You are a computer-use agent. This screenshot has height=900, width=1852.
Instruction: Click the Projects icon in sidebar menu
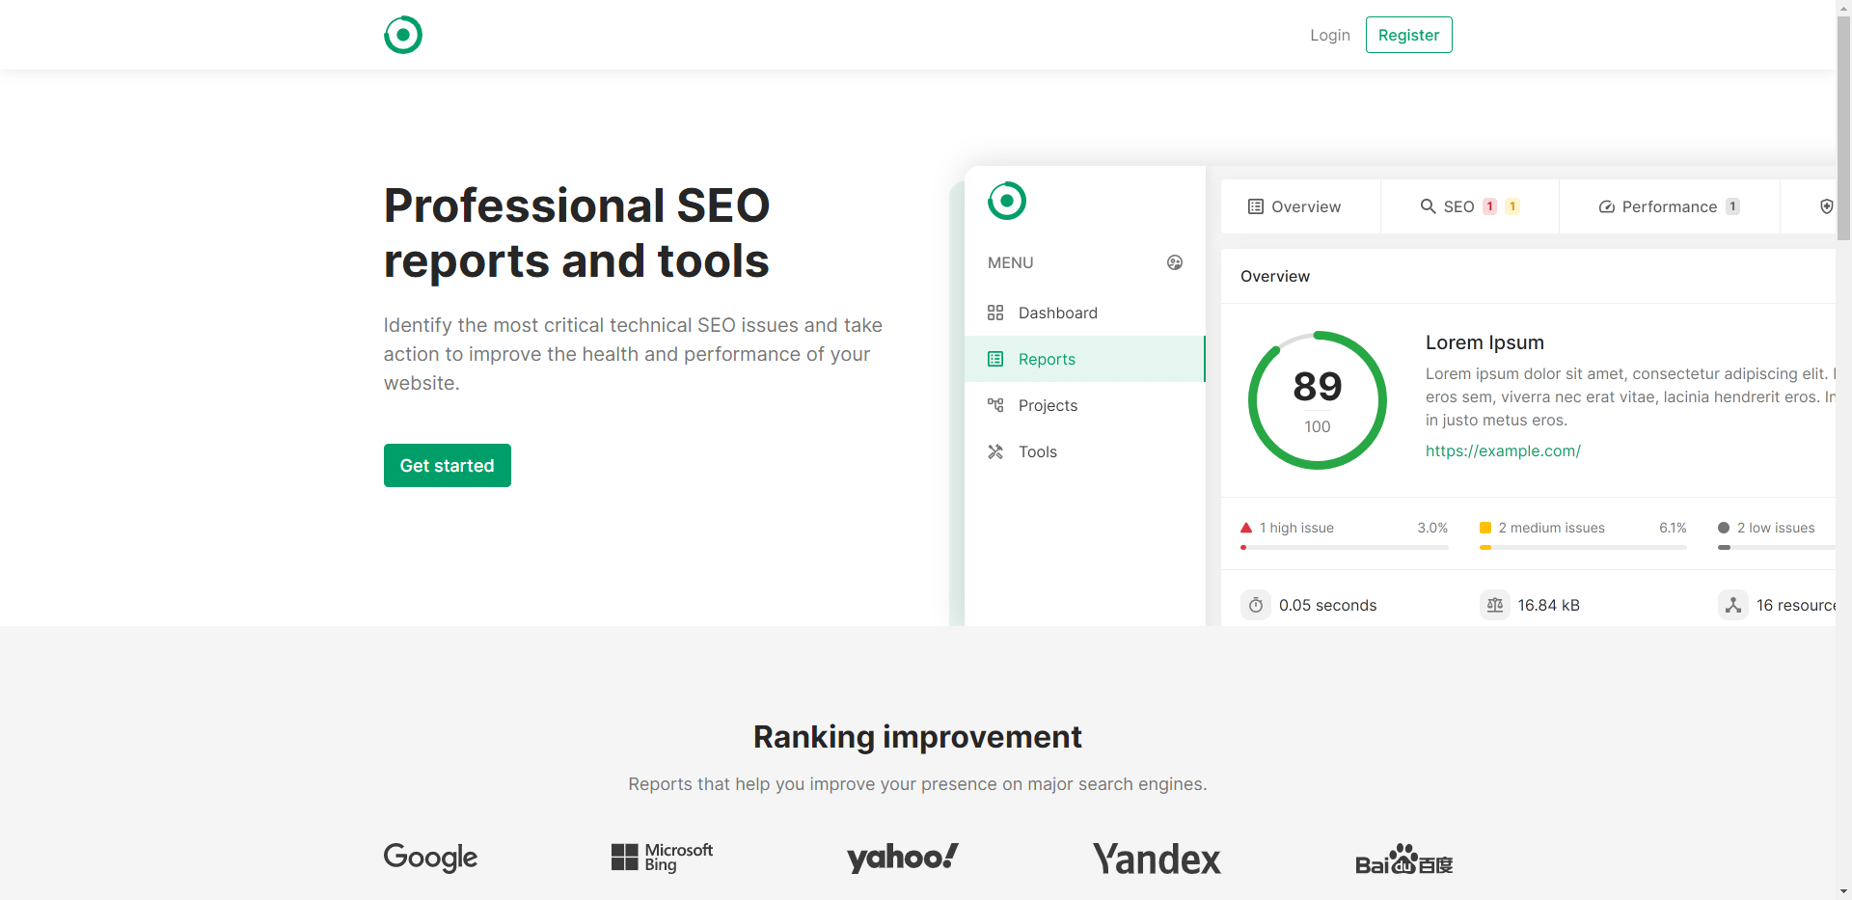(995, 405)
